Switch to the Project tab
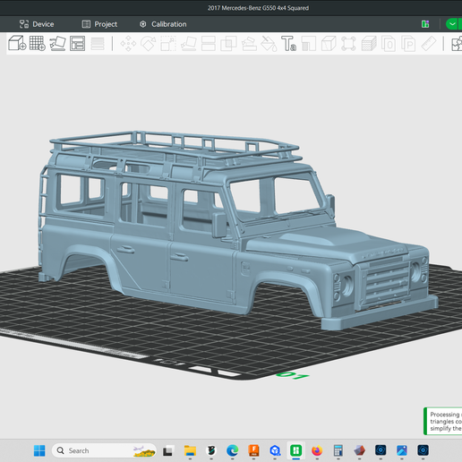The image size is (462, 462). coord(99,24)
